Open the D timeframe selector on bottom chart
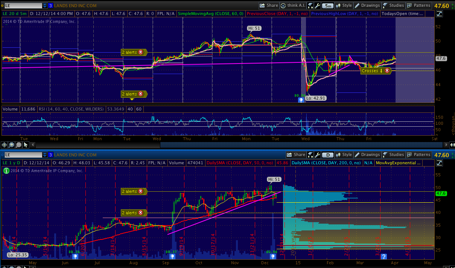This screenshot has width=455, height=268. point(328,155)
